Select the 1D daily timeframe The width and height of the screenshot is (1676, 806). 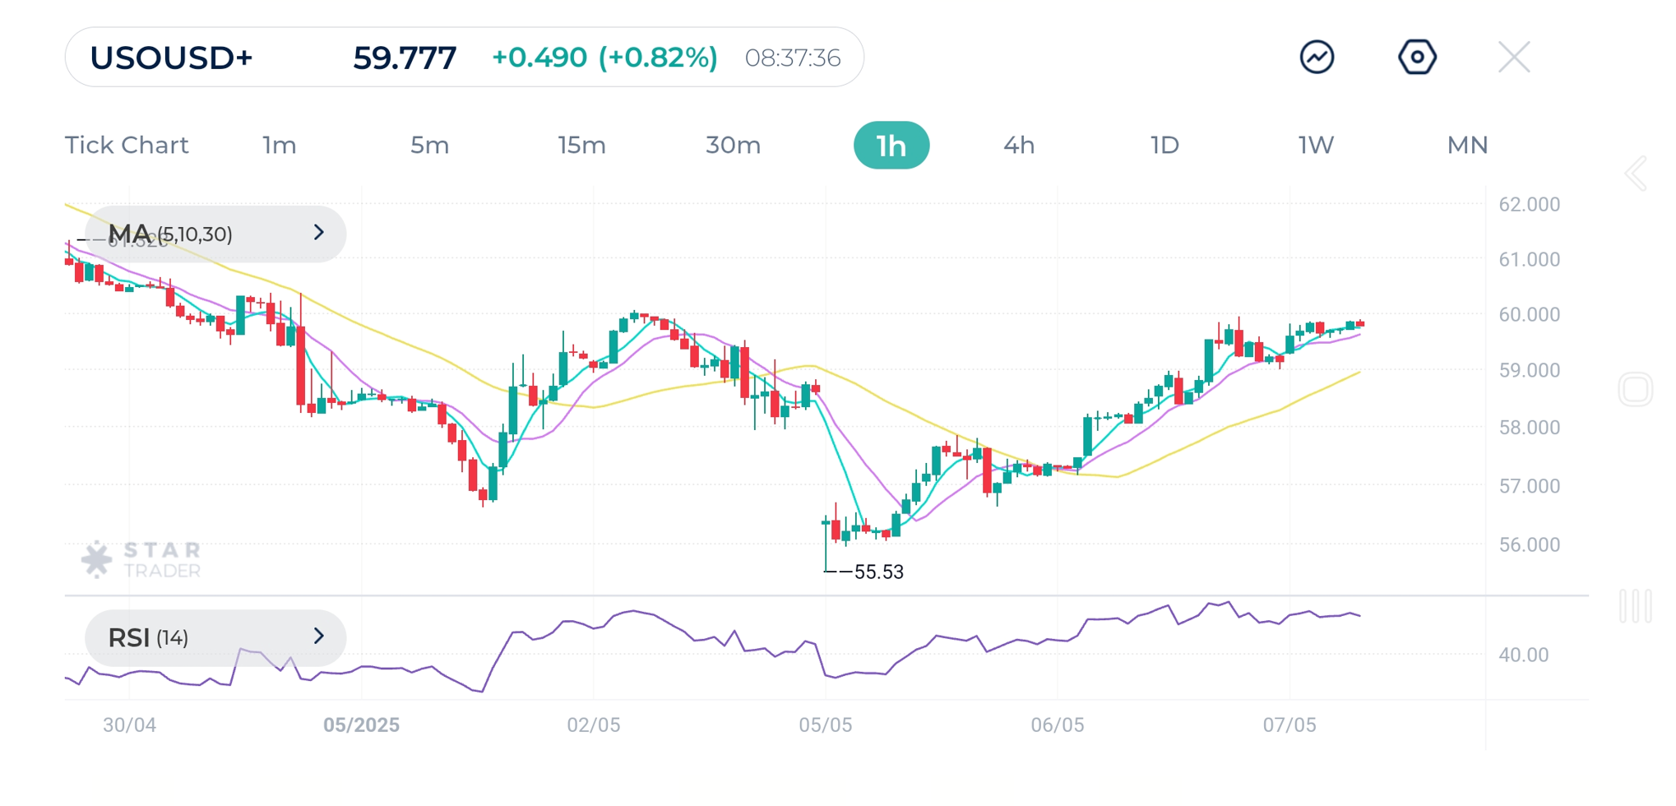coord(1164,146)
